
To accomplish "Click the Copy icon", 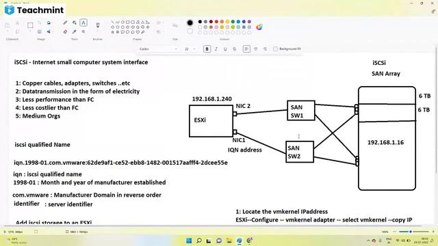I will click(17, 31).
